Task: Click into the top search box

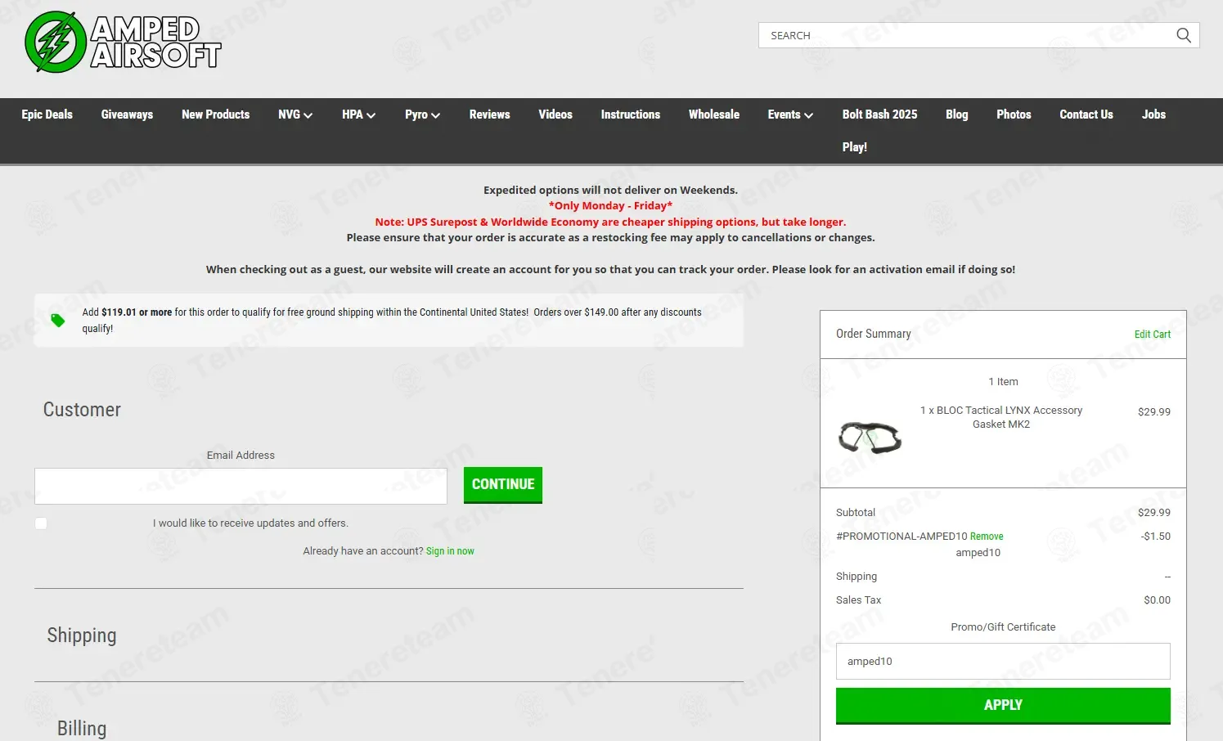Action: tap(965, 35)
